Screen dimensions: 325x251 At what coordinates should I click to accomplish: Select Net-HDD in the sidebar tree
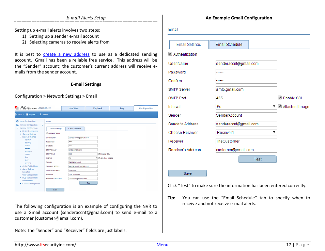click(x=28, y=152)
